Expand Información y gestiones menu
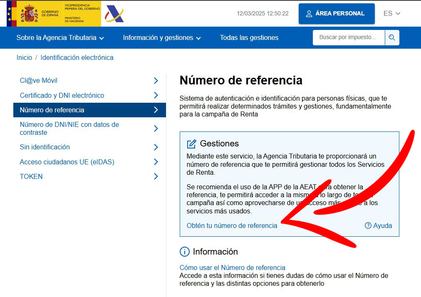The image size is (421, 297). (x=162, y=38)
